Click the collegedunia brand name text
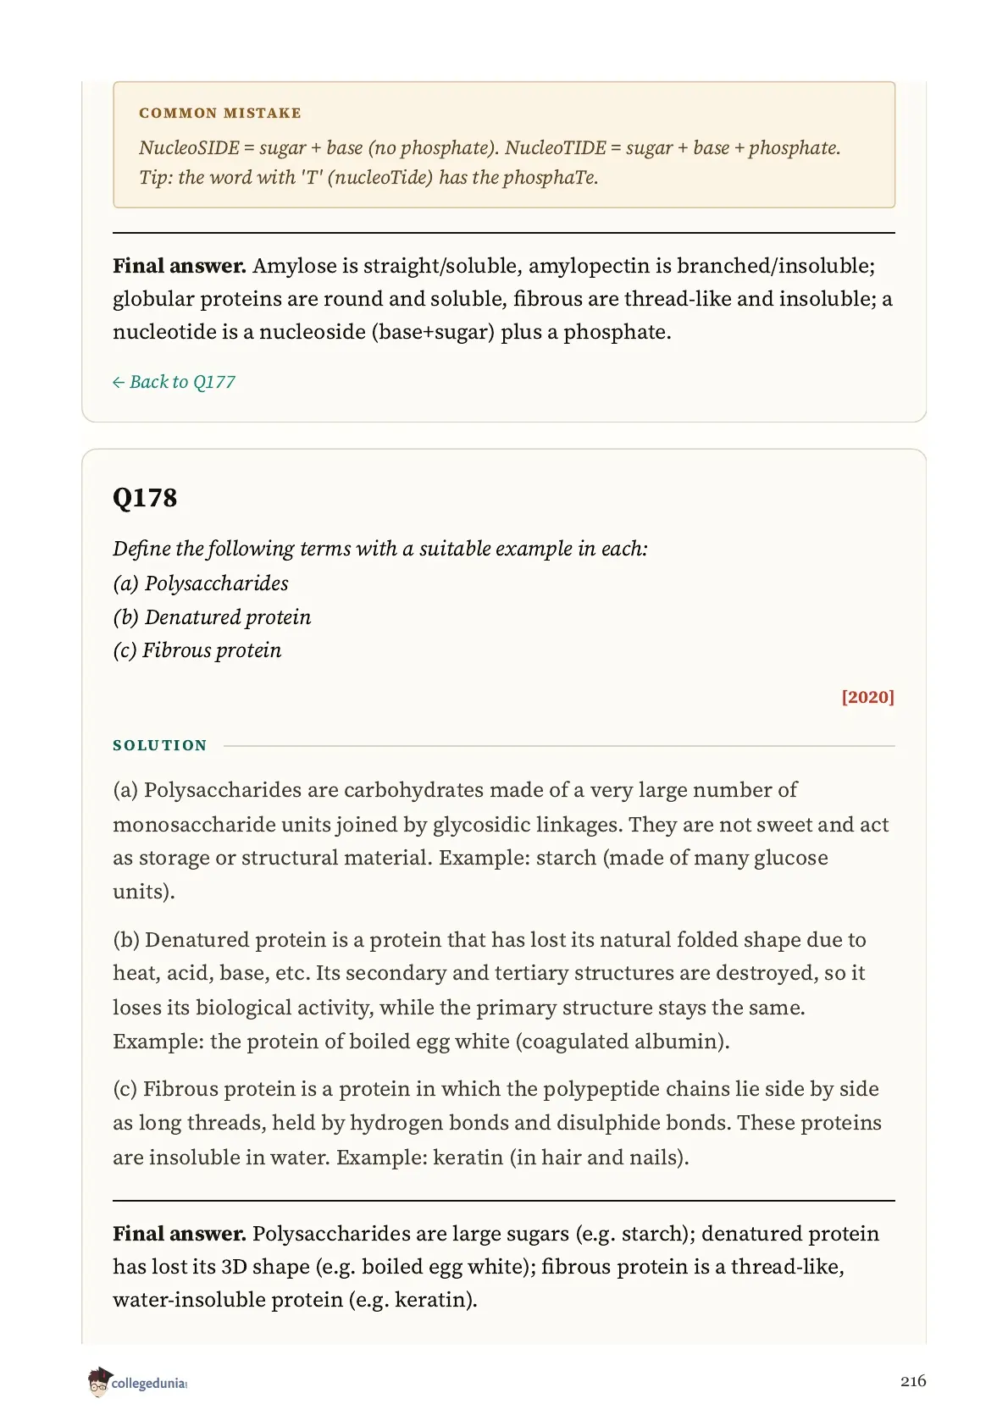The width and height of the screenshot is (1008, 1426). 149,1384
